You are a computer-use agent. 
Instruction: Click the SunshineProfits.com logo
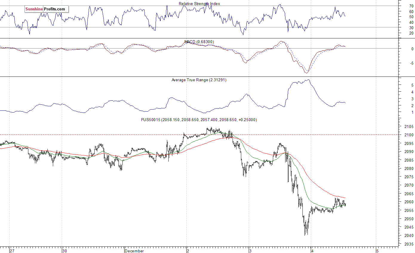[x=47, y=9]
